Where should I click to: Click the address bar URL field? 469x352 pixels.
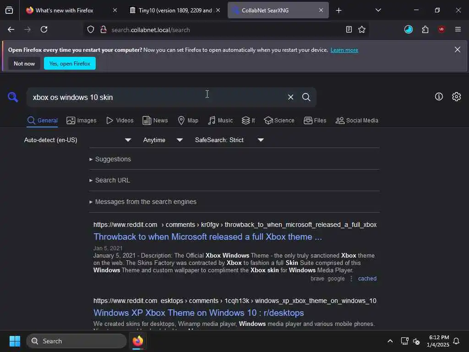click(x=226, y=30)
